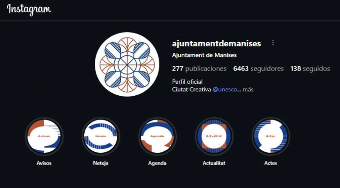Open the Ajuntament de Manises profile picture
Image resolution: width=340 pixels, height=188 pixels.
(x=127, y=64)
